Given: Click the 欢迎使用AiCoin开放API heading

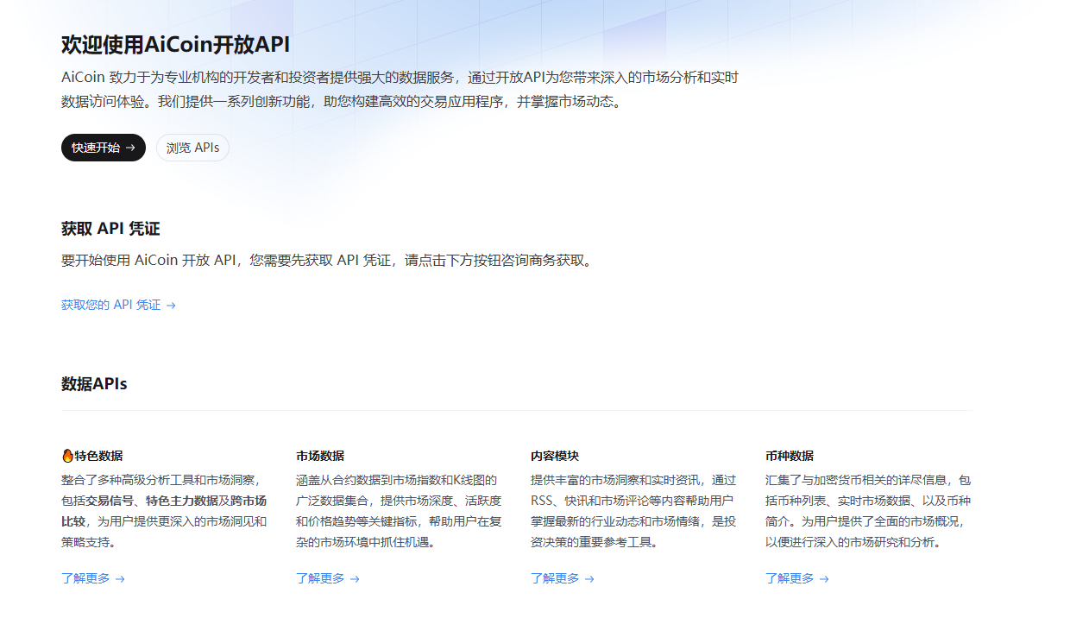Looking at the screenshot, I should 175,45.
